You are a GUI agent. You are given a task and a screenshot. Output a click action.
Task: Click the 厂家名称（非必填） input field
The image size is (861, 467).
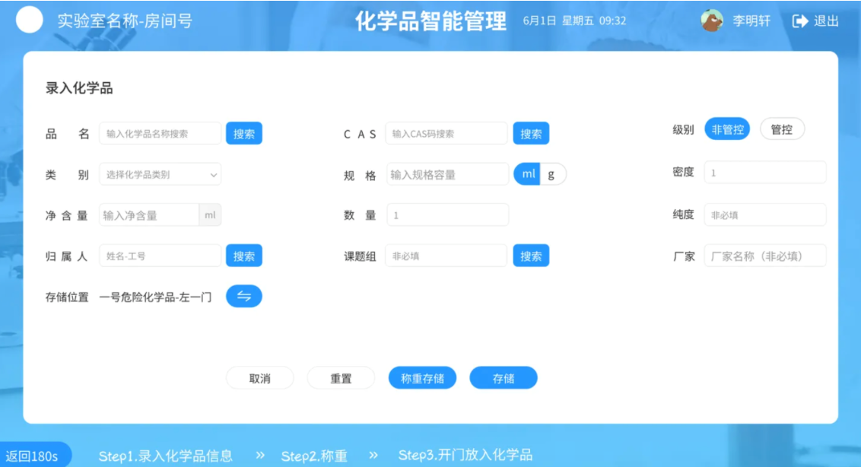pos(765,256)
